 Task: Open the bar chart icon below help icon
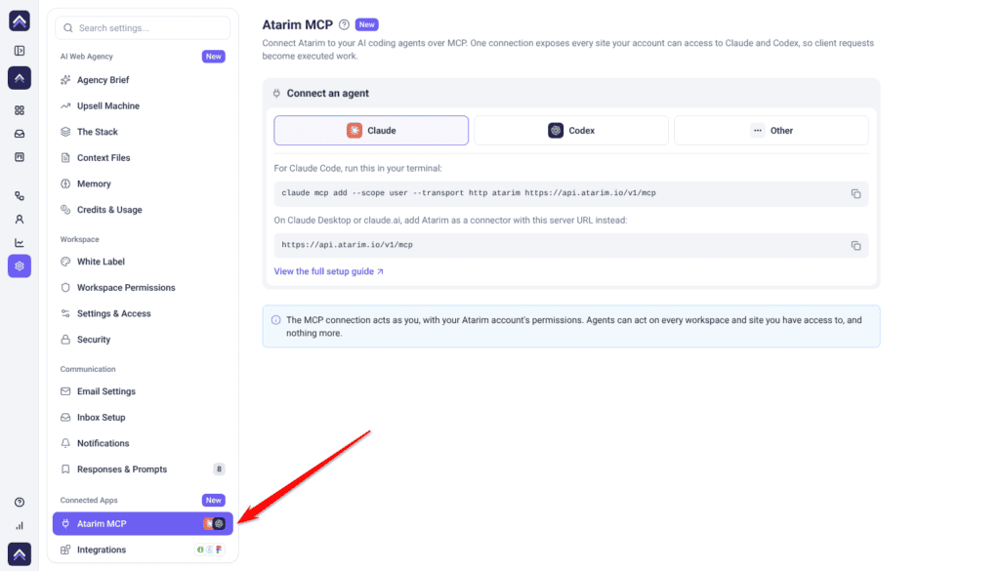click(20, 526)
